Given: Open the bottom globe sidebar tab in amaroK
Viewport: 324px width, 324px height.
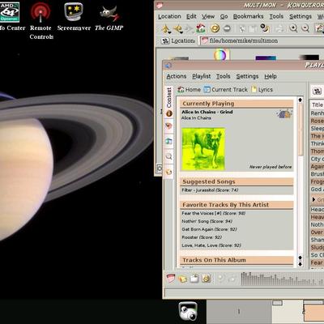Looking at the screenshot, I should [x=169, y=172].
